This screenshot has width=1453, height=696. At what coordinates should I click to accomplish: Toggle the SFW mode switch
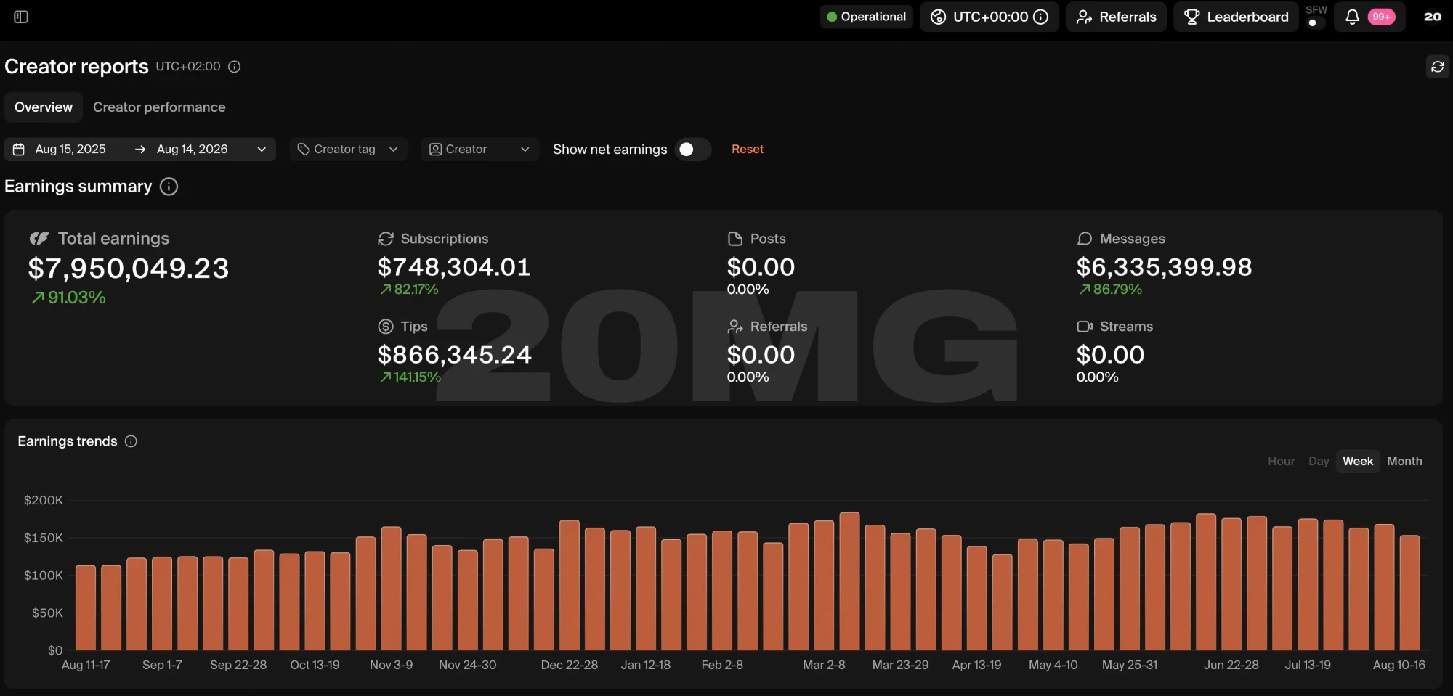(x=1316, y=22)
